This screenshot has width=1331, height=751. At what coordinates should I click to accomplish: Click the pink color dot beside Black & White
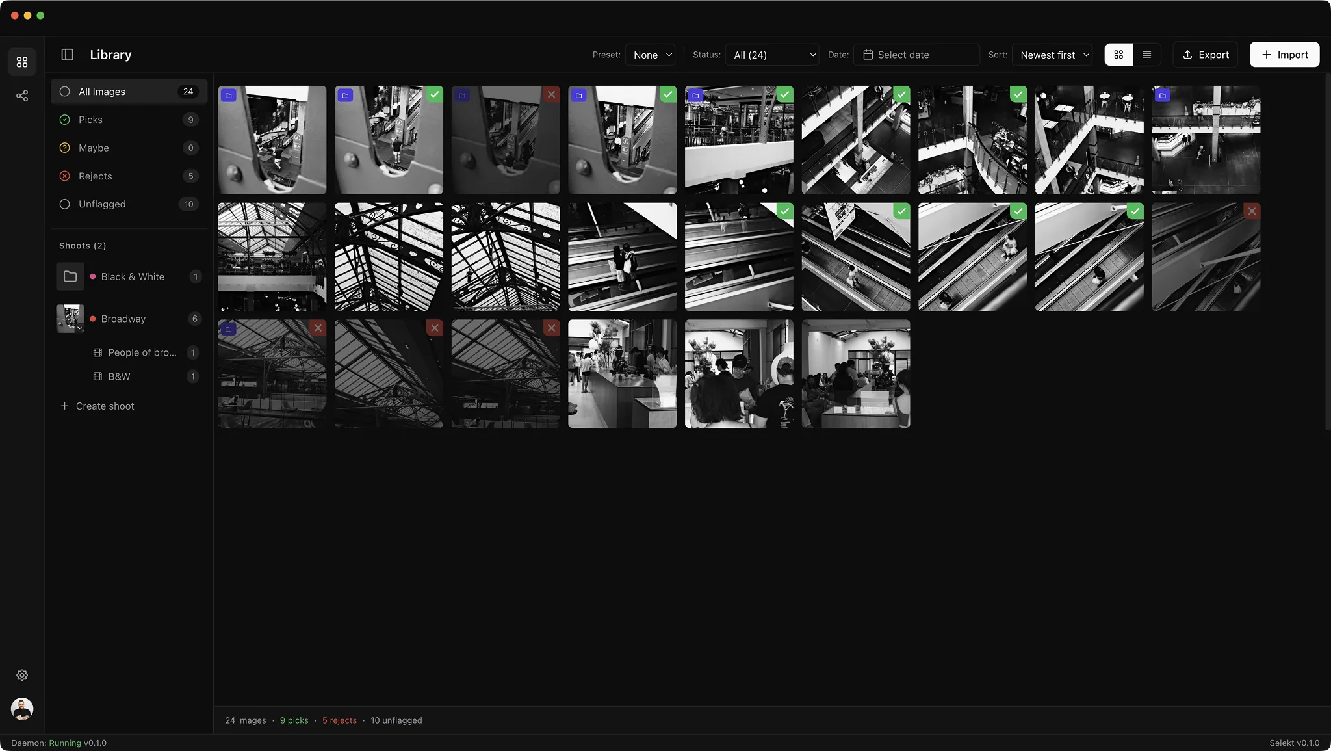[93, 276]
